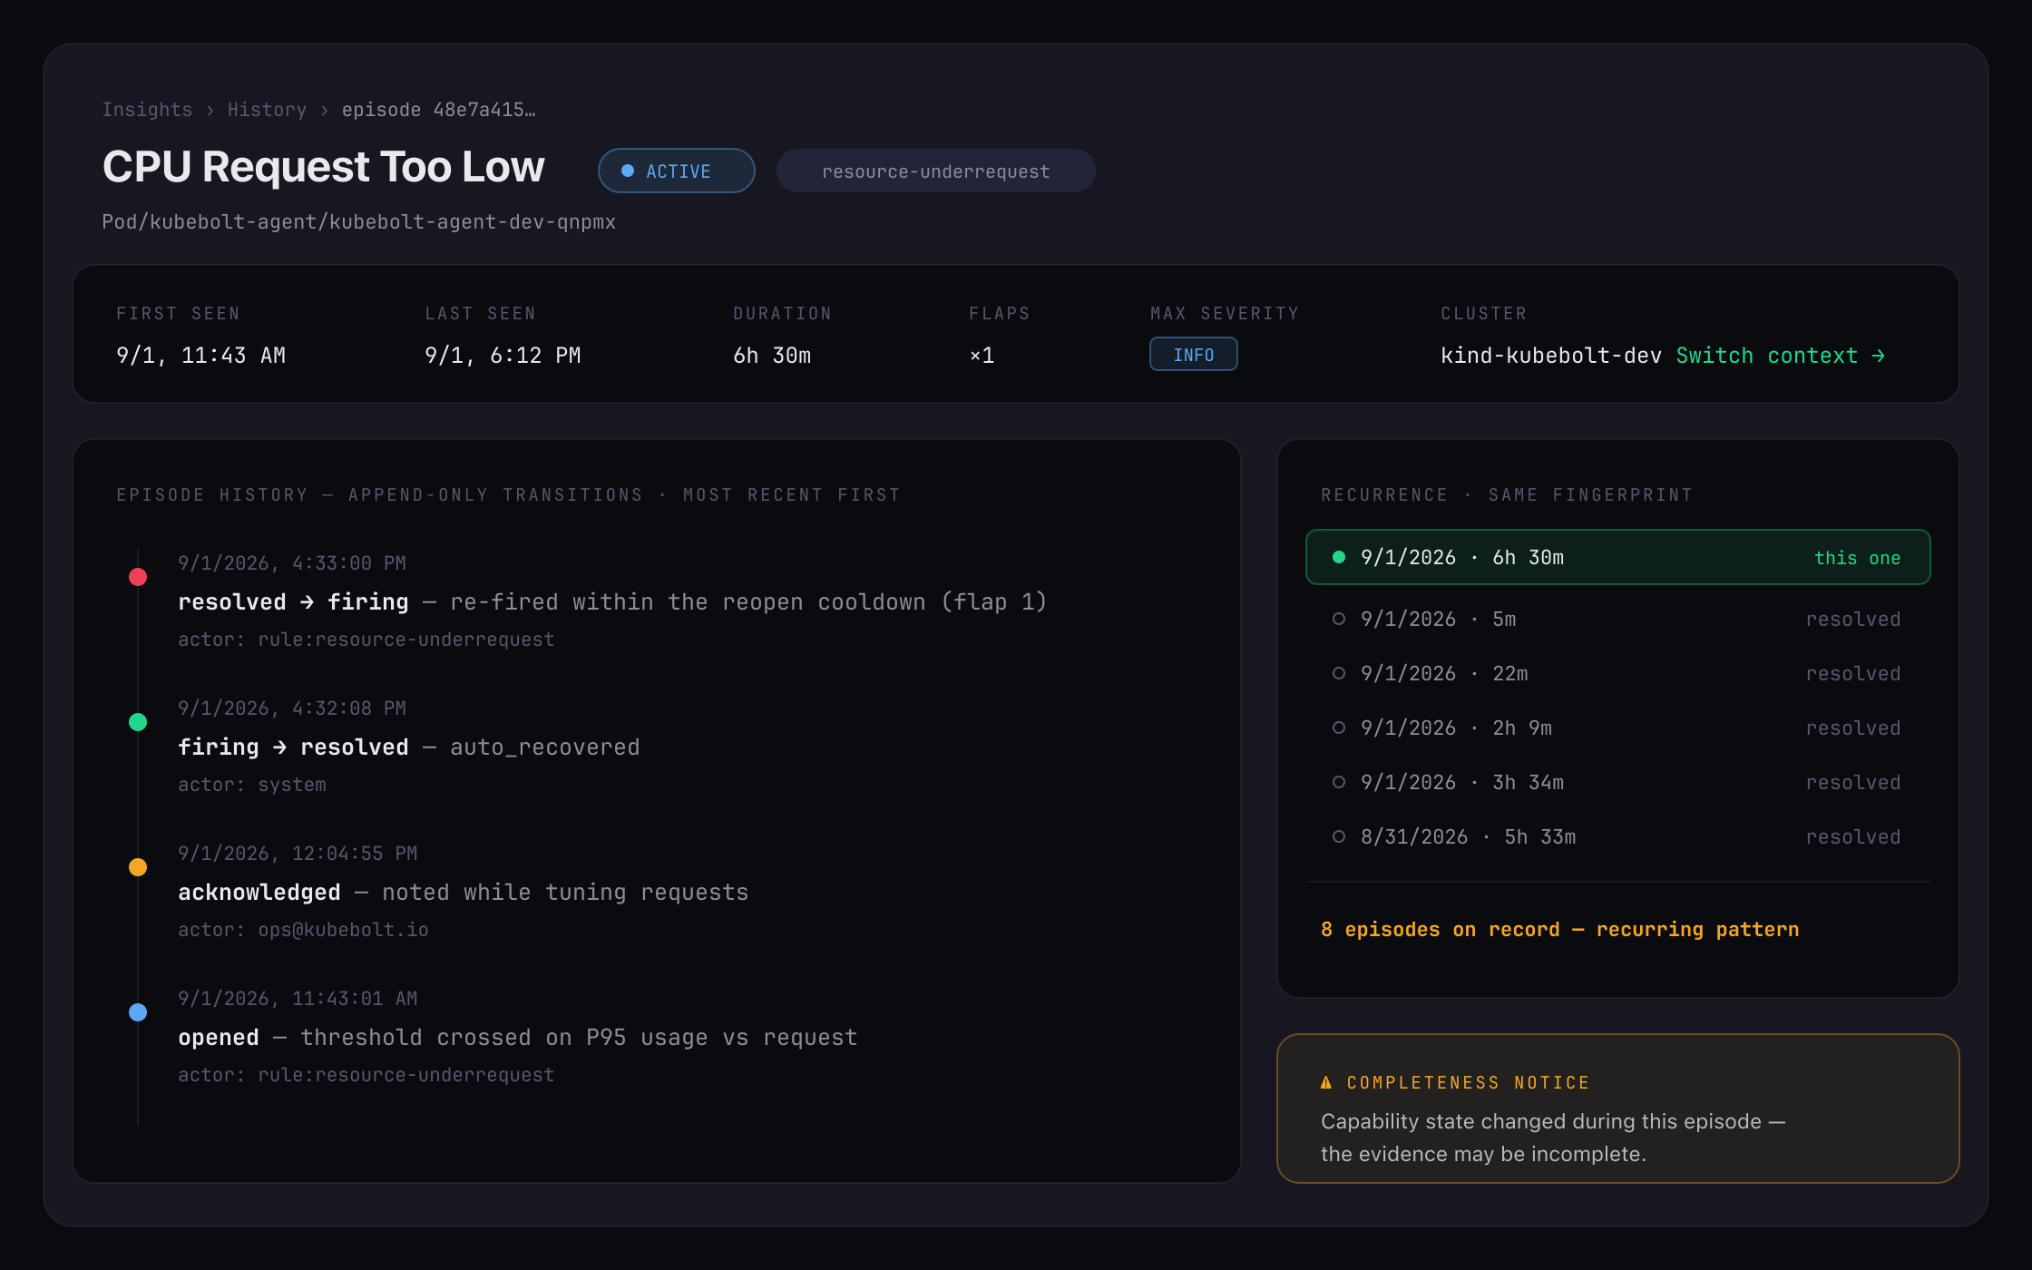Click the resource-underrequest tag pill
The height and width of the screenshot is (1270, 2032).
point(935,171)
